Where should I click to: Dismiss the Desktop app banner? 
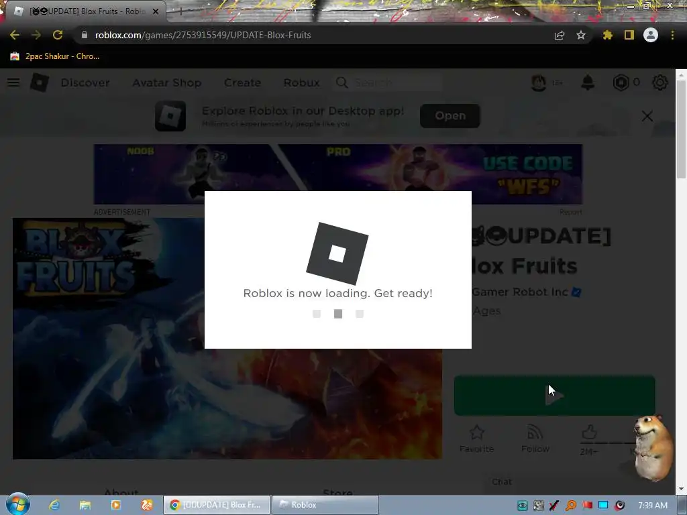pos(647,116)
